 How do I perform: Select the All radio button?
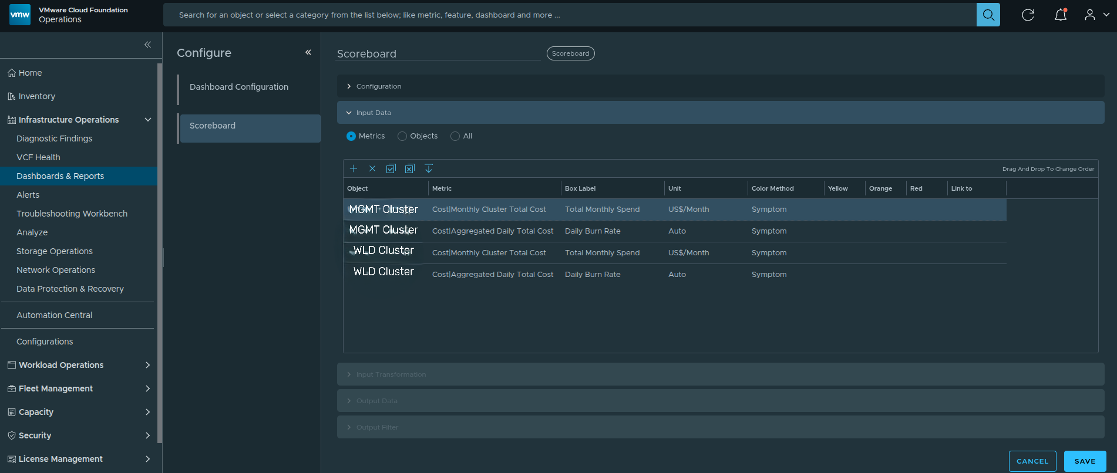coord(455,136)
